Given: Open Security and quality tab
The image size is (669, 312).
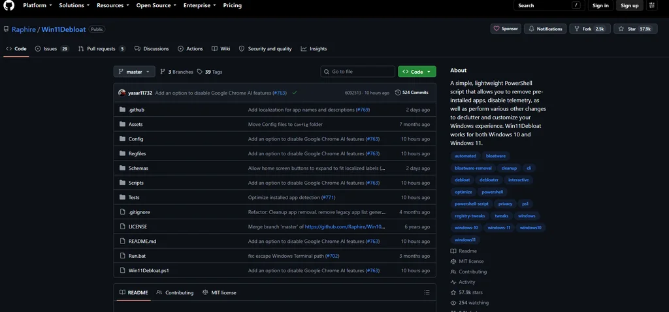Looking at the screenshot, I should click(265, 48).
